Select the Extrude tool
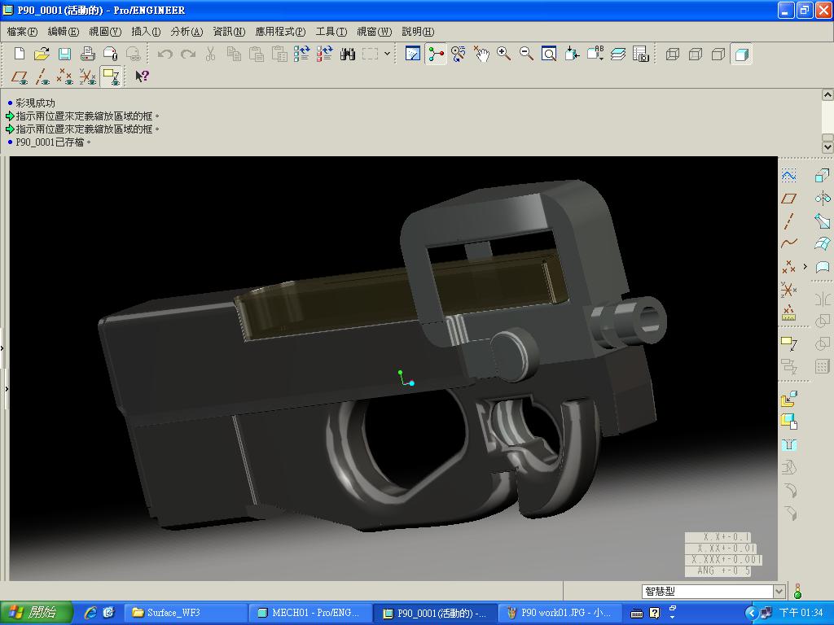834x625 pixels. pos(823,176)
